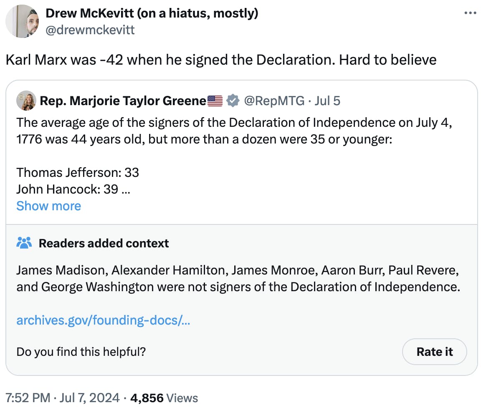Open the @RepMTG handle

pyautogui.click(x=274, y=101)
